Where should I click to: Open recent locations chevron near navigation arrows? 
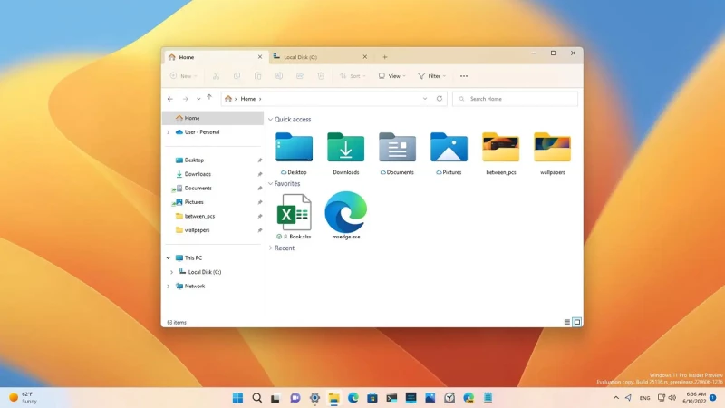click(198, 99)
